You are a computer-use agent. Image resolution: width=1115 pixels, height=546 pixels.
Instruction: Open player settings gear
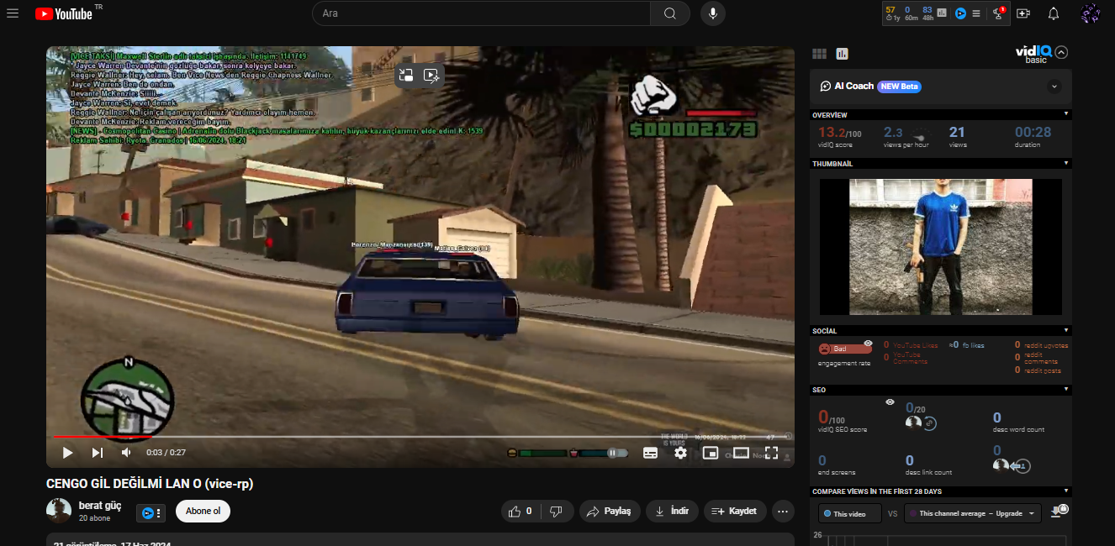(680, 453)
